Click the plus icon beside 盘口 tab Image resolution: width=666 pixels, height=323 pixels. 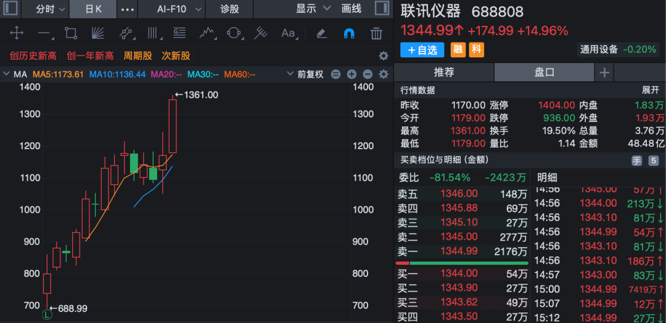pos(604,73)
